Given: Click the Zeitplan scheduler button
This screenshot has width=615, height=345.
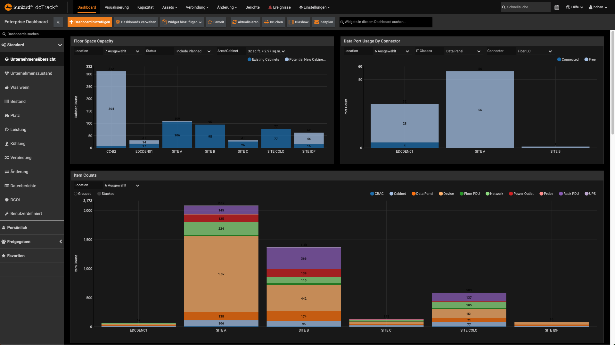Looking at the screenshot, I should [x=324, y=22].
